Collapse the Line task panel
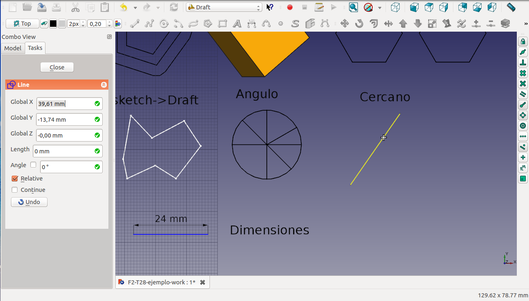This screenshot has height=301, width=529. [x=104, y=85]
